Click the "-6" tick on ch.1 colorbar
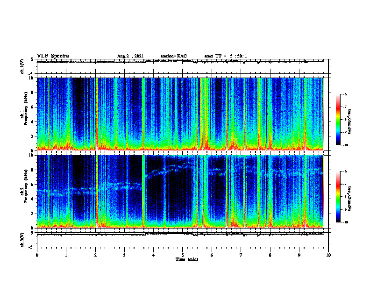This screenshot has width=370, height=286. point(345,94)
